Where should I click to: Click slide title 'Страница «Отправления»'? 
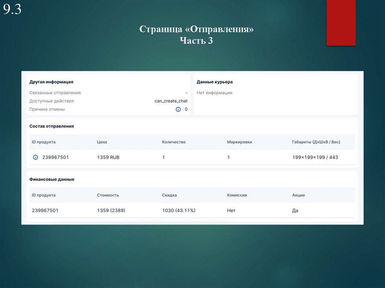pos(196,29)
